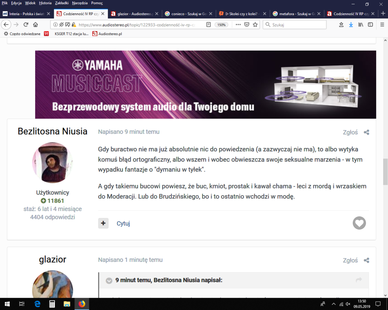The image size is (388, 310).
Task: Click the Firefox taskbar icon
Action: pos(82,304)
